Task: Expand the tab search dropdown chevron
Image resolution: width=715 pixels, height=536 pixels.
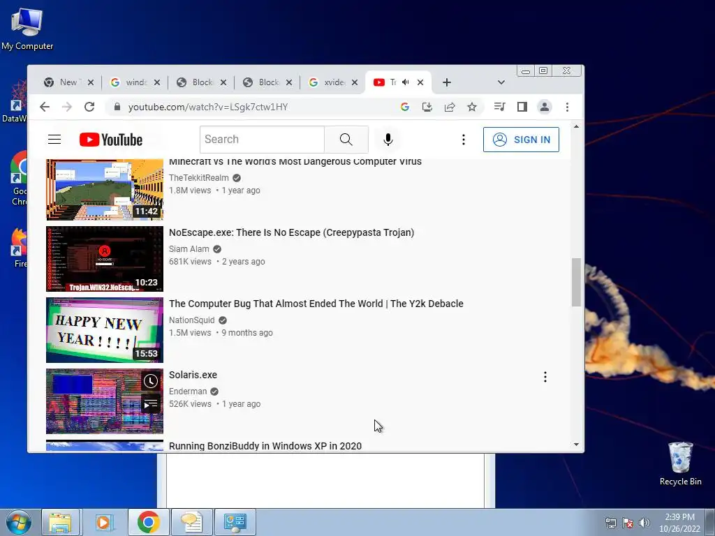Action: [501, 82]
